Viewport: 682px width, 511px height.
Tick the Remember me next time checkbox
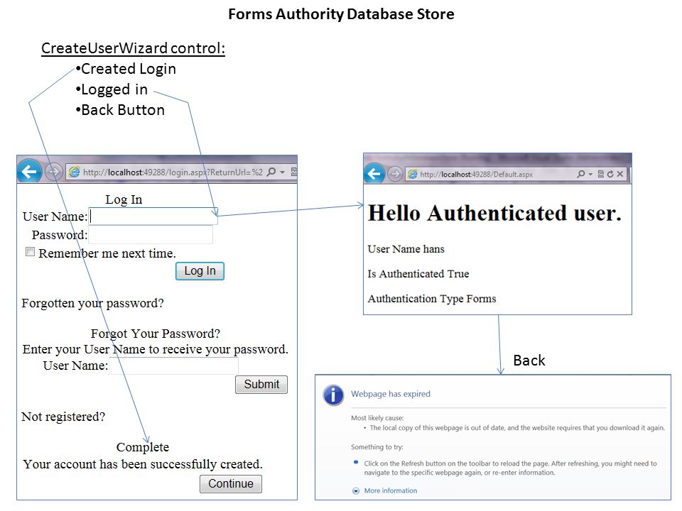30,251
